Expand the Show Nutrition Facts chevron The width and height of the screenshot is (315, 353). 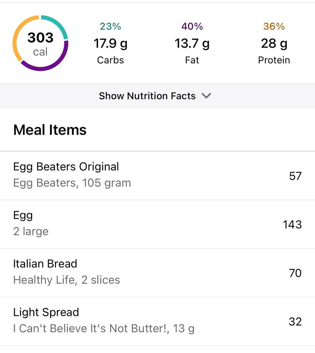click(206, 96)
